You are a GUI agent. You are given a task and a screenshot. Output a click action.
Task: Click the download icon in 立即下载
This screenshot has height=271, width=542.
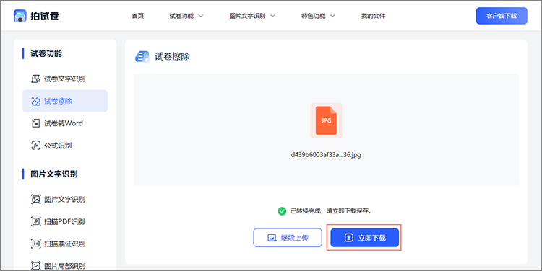click(349, 238)
